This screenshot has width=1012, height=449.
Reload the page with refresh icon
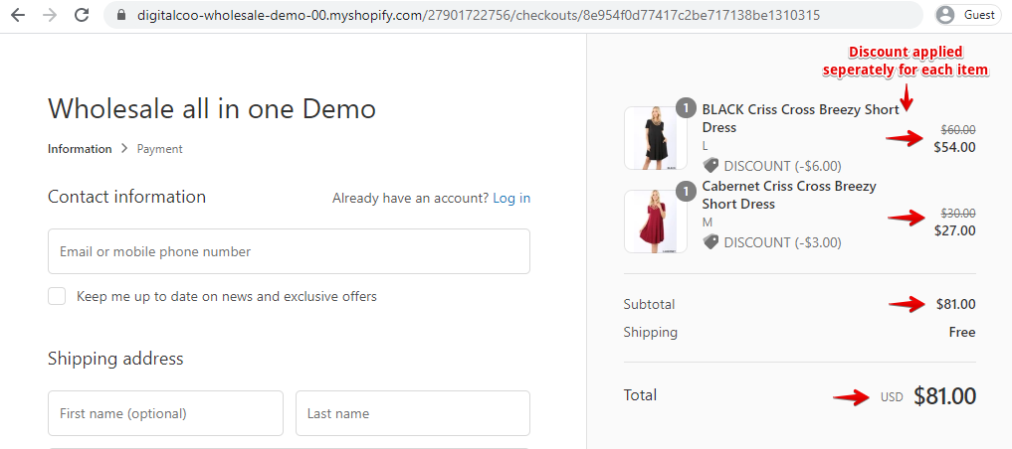click(82, 15)
